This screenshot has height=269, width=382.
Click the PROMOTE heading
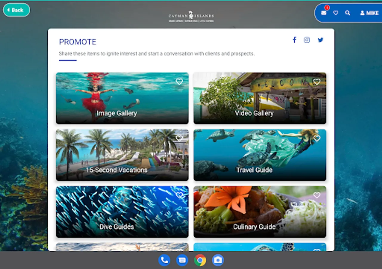point(78,42)
